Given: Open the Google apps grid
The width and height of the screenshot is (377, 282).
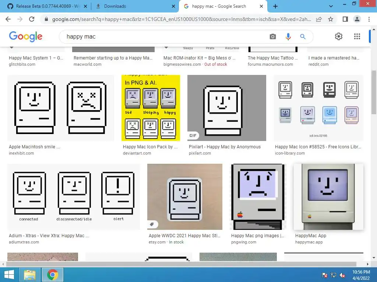Looking at the screenshot, I should click(357, 36).
